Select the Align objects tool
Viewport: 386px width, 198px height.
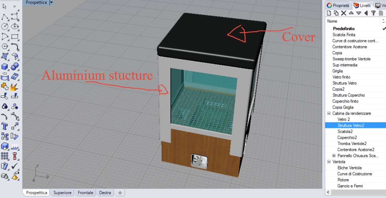point(15,156)
